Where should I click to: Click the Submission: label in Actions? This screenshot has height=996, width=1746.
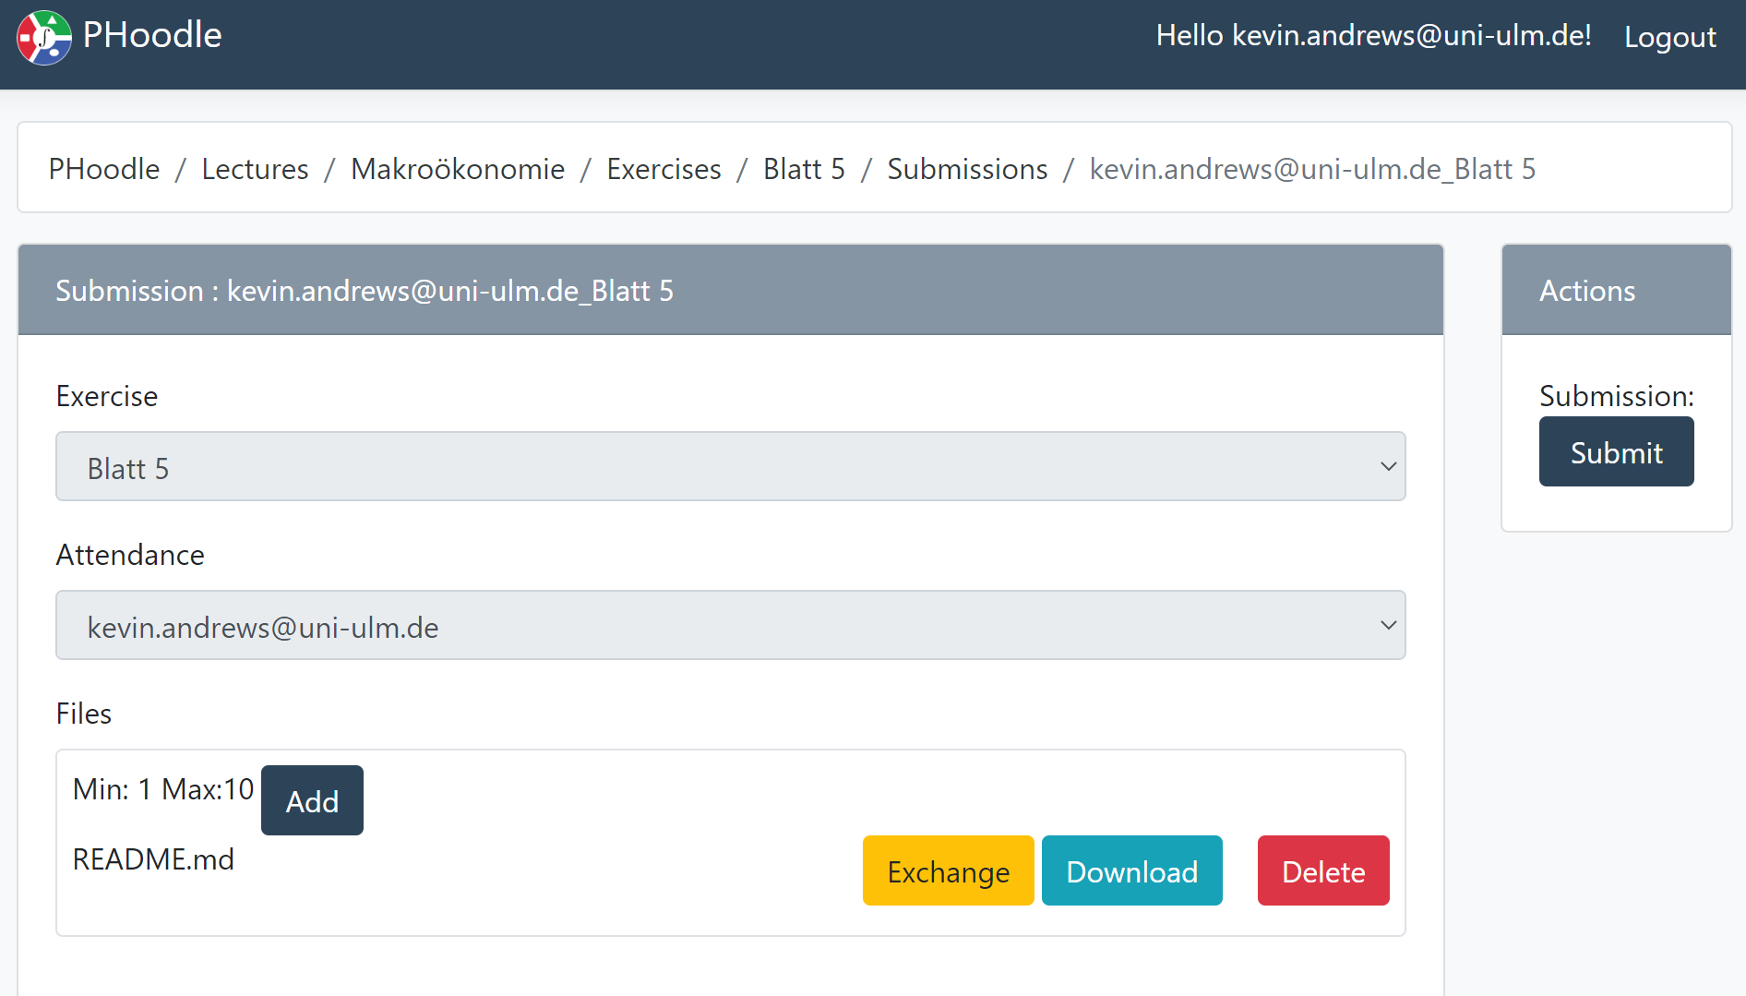[1617, 396]
